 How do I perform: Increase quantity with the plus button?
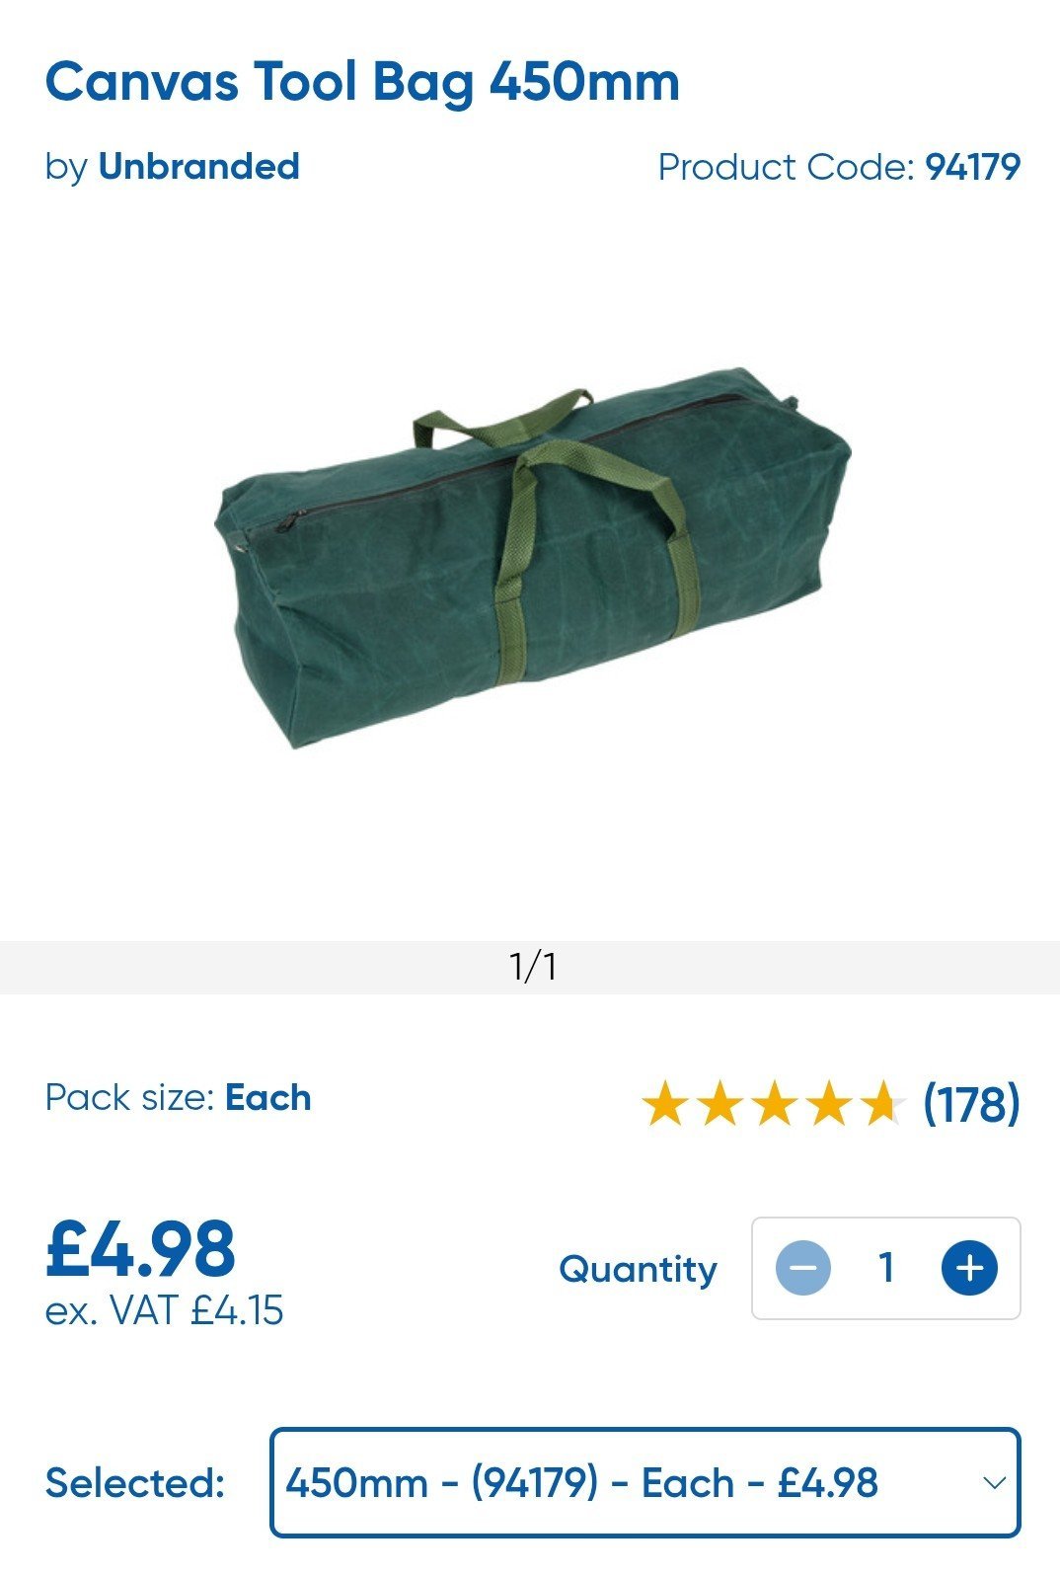(x=969, y=1268)
